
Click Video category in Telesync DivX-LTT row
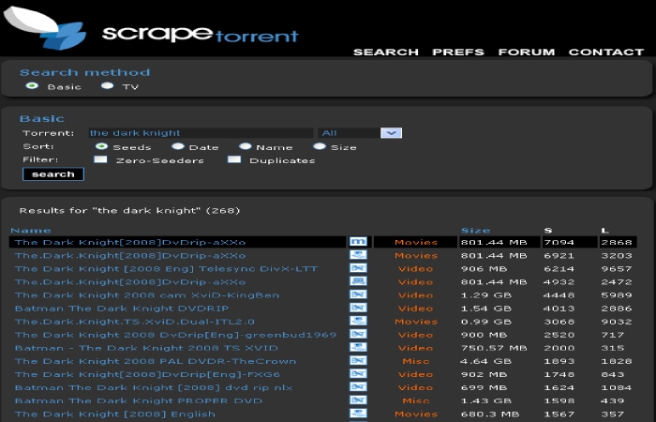click(415, 269)
